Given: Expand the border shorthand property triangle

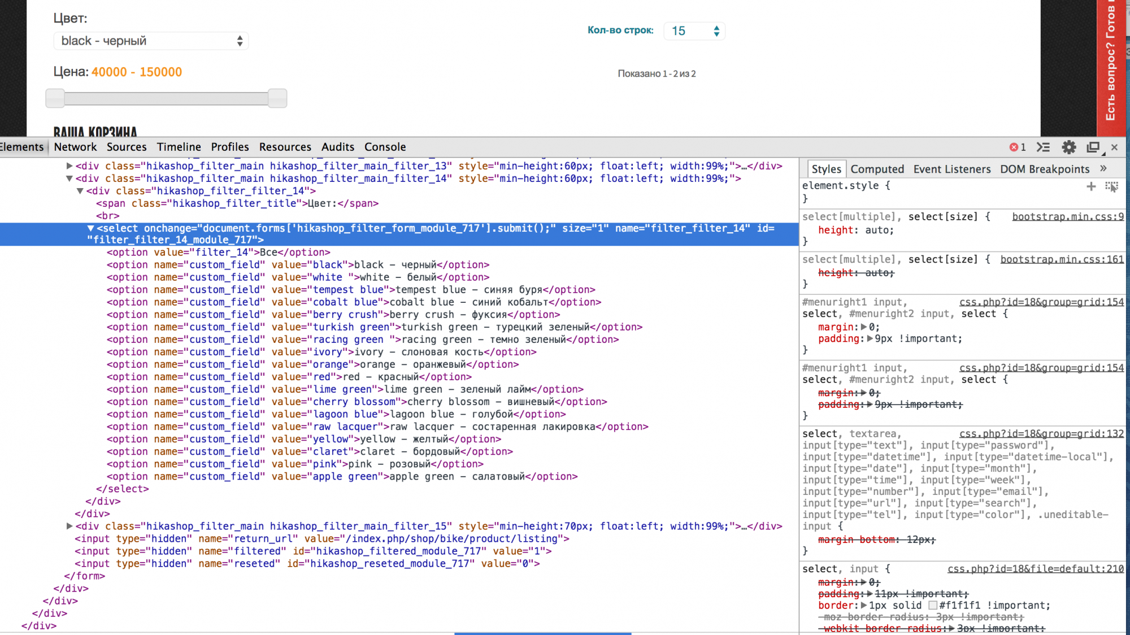Looking at the screenshot, I should click(864, 606).
